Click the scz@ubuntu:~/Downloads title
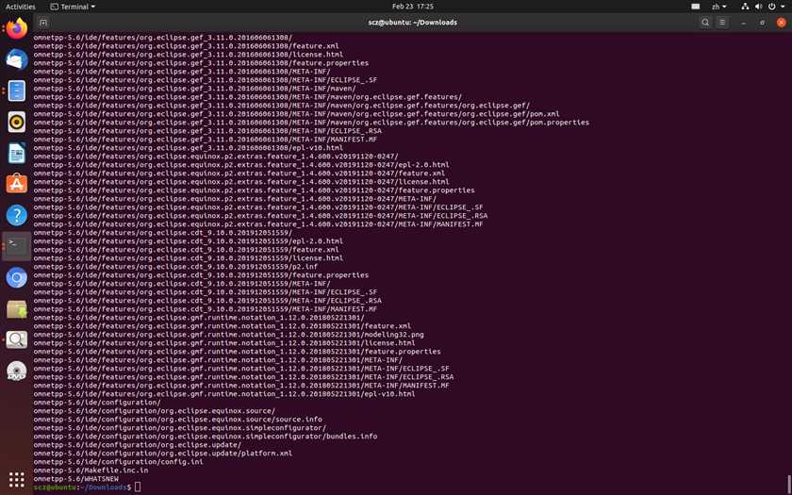This screenshot has height=495, width=792. pyautogui.click(x=413, y=23)
